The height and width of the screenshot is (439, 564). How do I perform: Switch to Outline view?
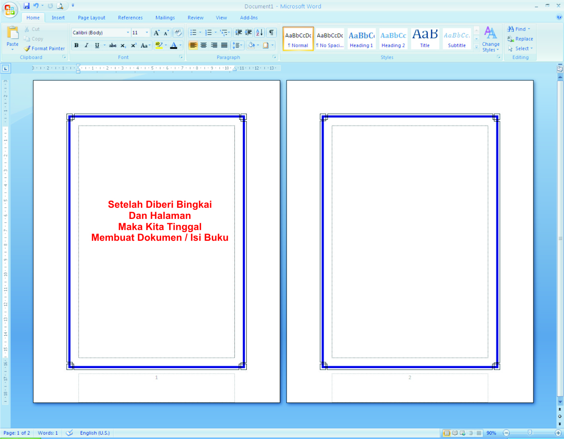[x=471, y=433]
